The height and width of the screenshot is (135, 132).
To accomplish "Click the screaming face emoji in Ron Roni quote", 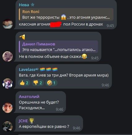I will pyautogui.click(x=64, y=17).
